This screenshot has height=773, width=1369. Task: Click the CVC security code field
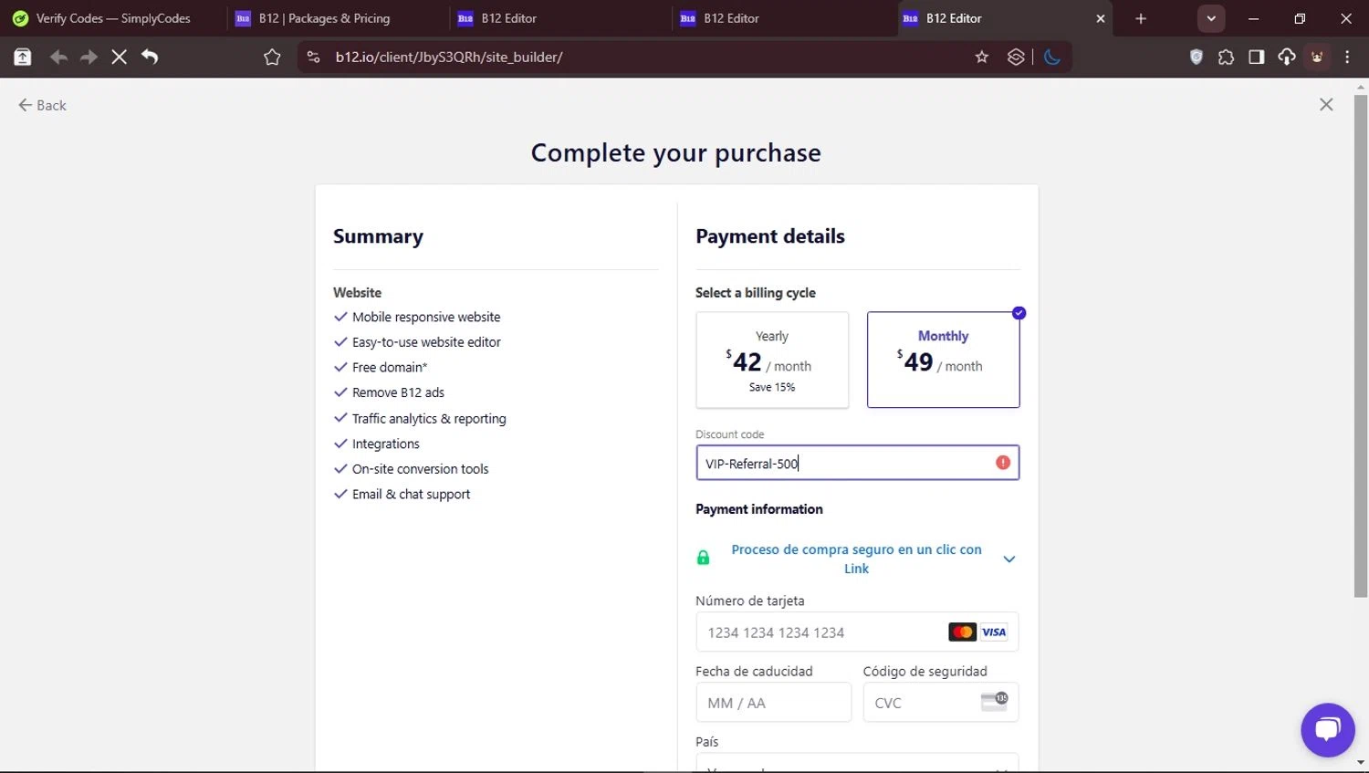(941, 703)
